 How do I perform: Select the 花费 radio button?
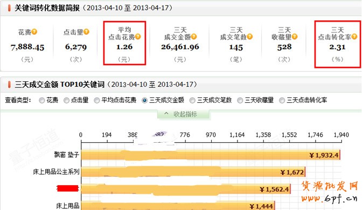click(42, 101)
